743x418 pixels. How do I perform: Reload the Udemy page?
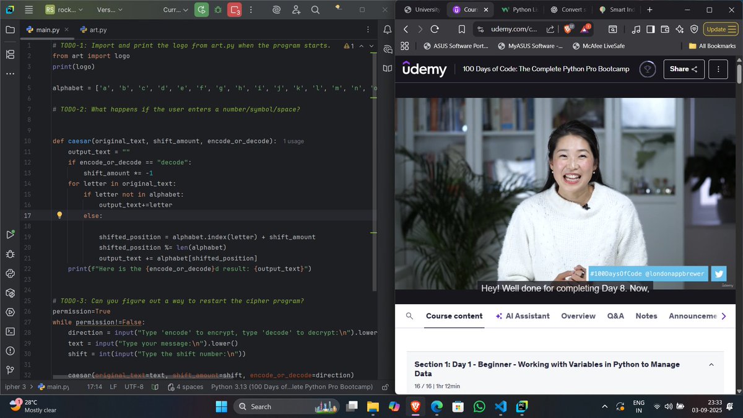point(435,29)
